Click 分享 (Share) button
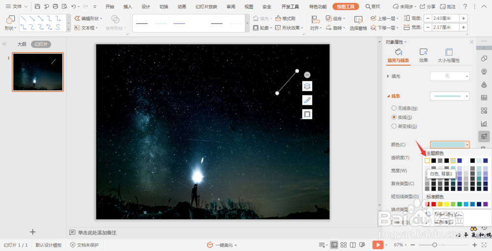492x251 pixels. (x=428, y=6)
